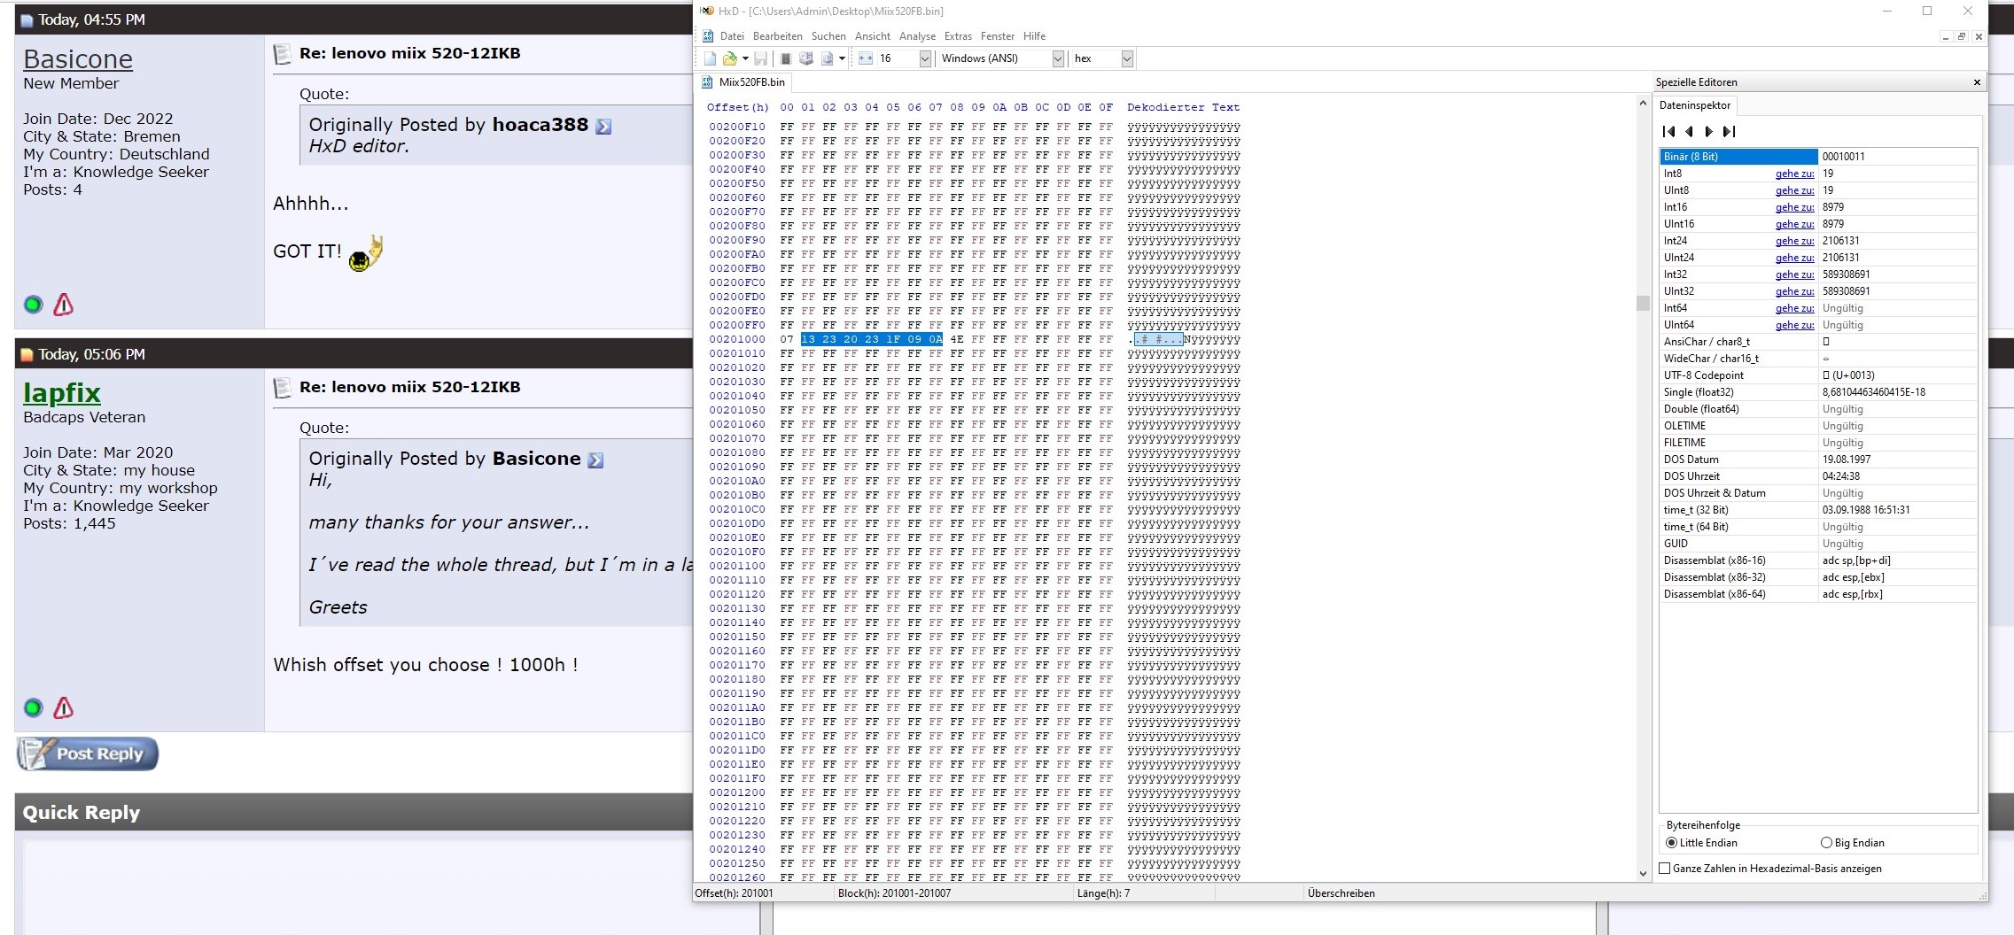Click the post icon on the 05:06 PM header
The image size is (2014, 935).
pyautogui.click(x=27, y=355)
